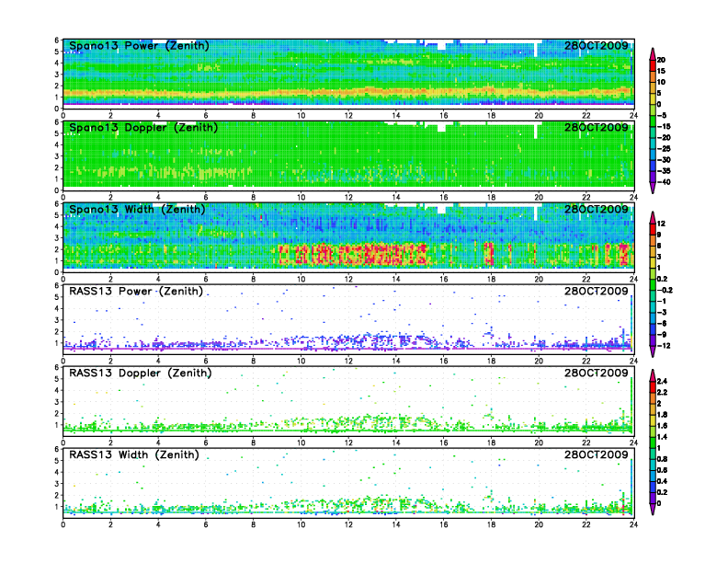Click the 12 label on the middle colorbar
This screenshot has height=563, width=728.
click(x=661, y=224)
